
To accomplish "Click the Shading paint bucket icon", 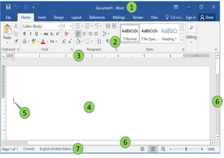I will click(x=78, y=42).
